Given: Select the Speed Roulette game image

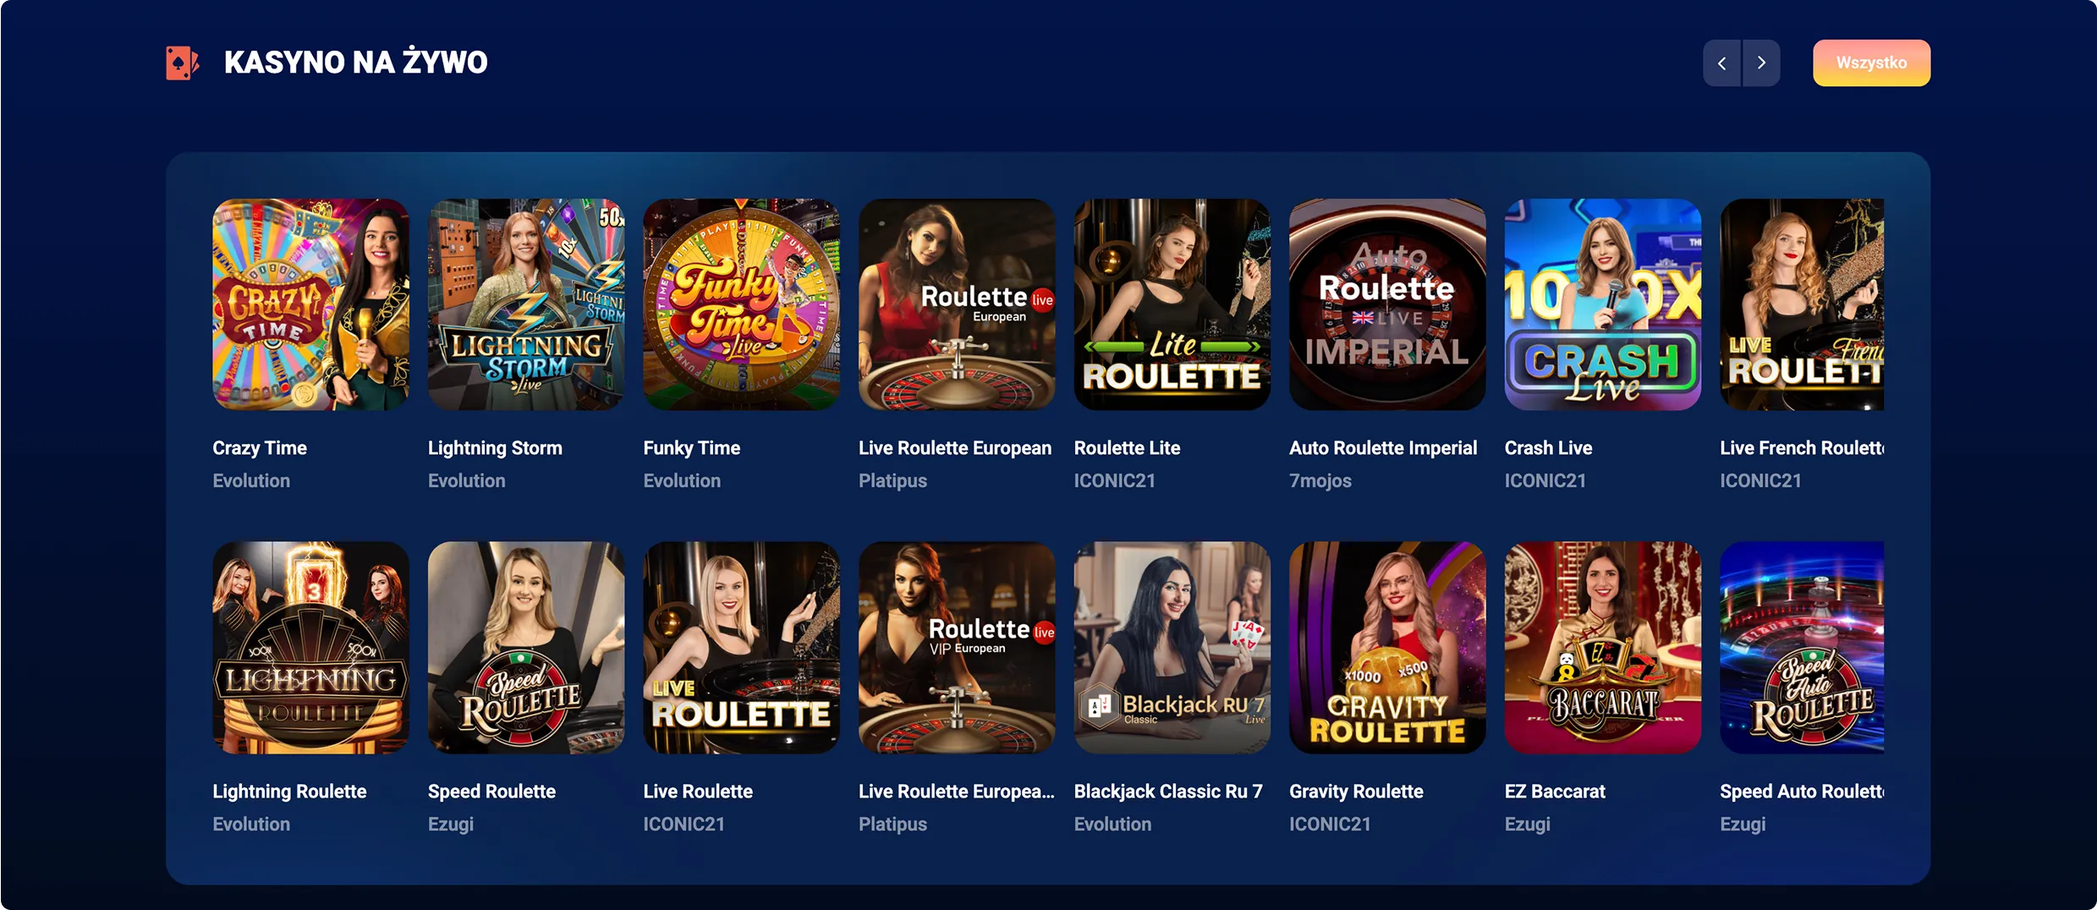Looking at the screenshot, I should [x=526, y=648].
